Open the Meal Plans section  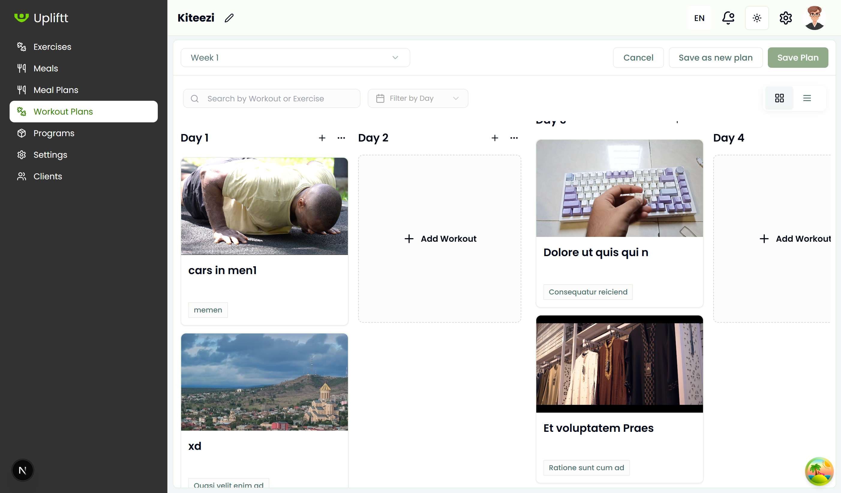pos(55,90)
